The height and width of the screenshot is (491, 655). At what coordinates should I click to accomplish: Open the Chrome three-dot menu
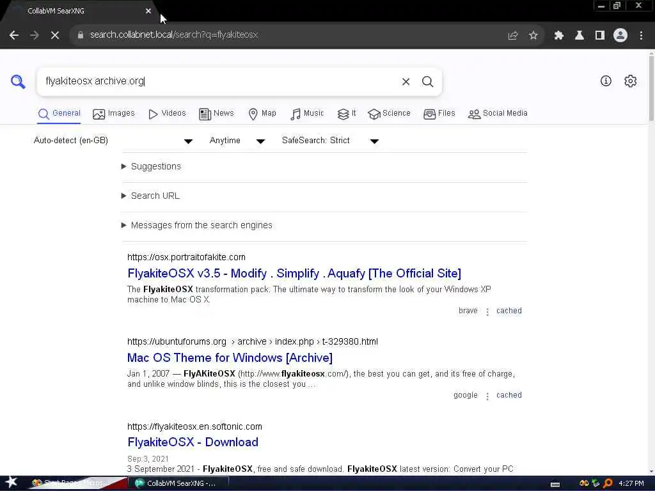click(641, 36)
